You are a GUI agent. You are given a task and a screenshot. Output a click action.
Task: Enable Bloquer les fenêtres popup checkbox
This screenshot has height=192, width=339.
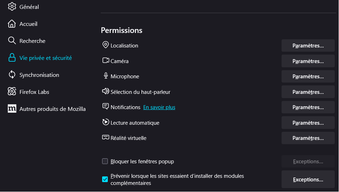coord(105,161)
